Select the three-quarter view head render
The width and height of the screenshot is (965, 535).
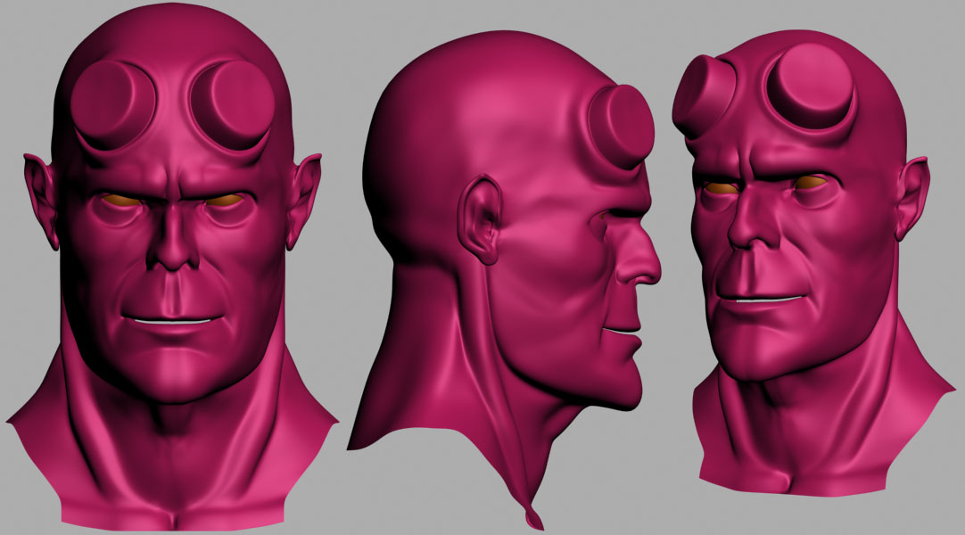[x=812, y=265]
